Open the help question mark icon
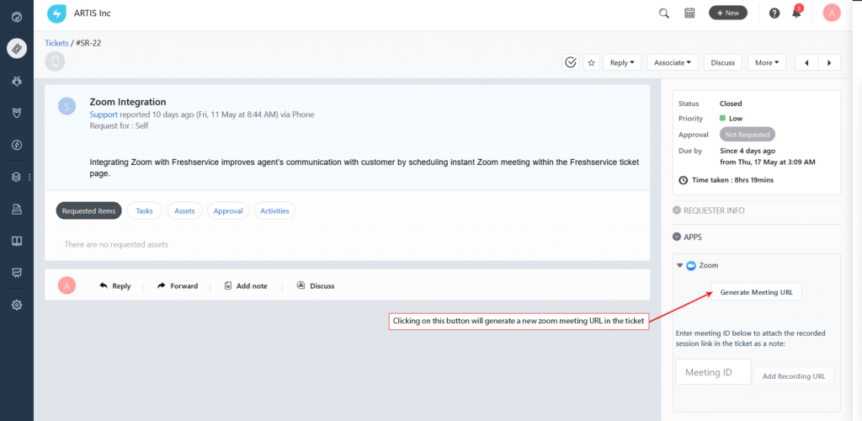Viewport: 862px width, 421px height. coord(774,13)
